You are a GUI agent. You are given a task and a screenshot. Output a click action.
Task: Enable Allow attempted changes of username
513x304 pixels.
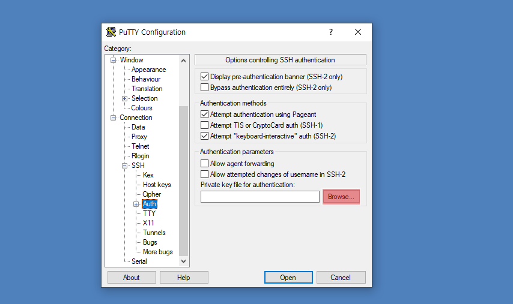click(204, 174)
